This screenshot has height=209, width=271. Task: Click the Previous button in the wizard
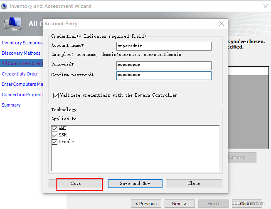click(x=146, y=204)
